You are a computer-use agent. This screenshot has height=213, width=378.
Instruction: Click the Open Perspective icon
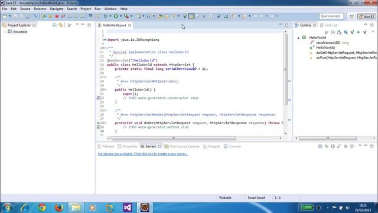coord(351,16)
